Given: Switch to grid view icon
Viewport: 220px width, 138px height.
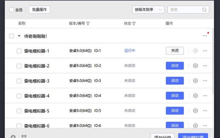Looking at the screenshot, I should click(x=24, y=136).
